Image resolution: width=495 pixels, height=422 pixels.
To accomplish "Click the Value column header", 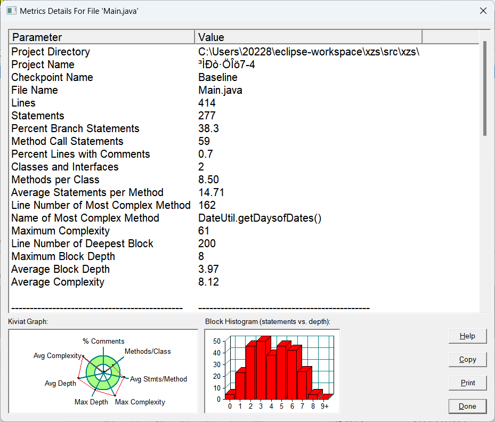I will click(x=308, y=37).
